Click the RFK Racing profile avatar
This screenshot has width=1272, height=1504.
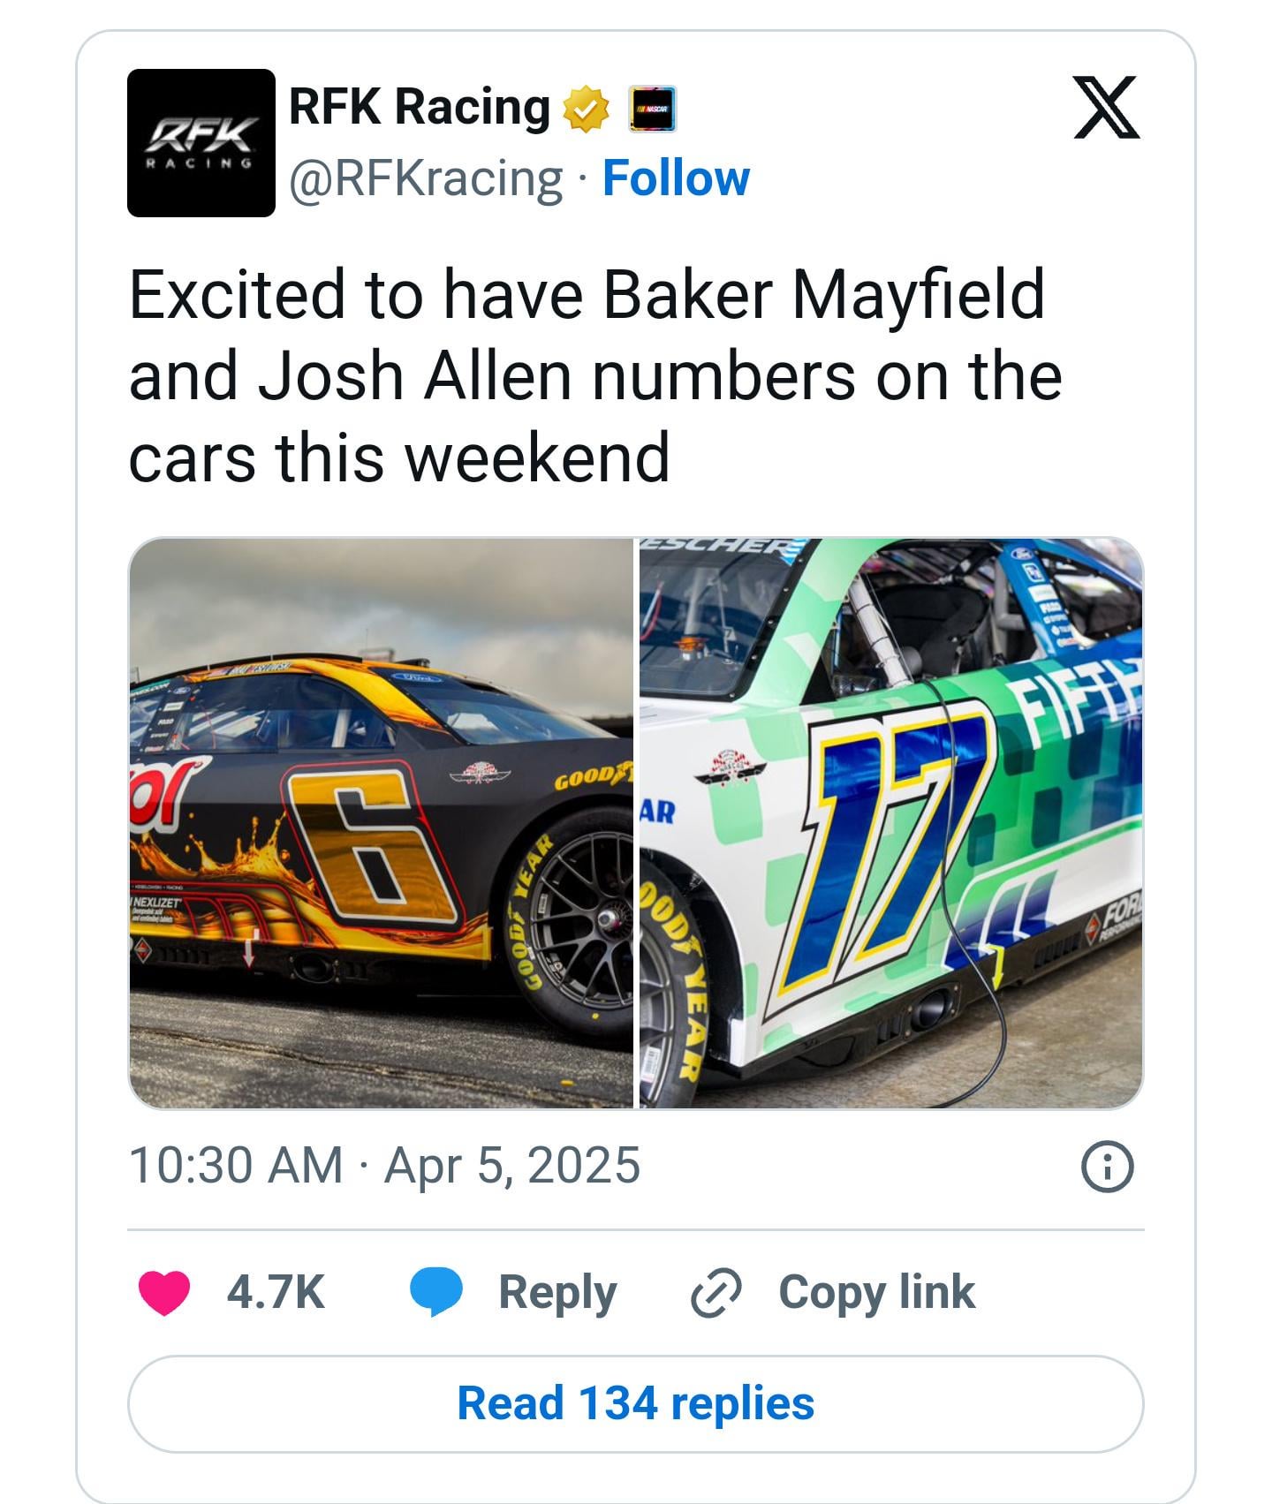click(x=201, y=143)
